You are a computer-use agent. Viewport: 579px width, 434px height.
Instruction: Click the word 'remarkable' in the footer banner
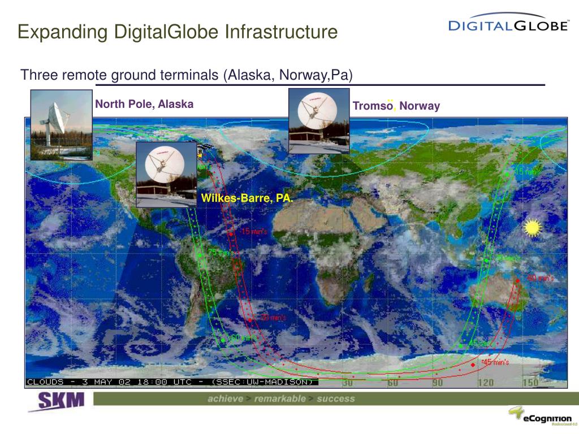click(280, 398)
